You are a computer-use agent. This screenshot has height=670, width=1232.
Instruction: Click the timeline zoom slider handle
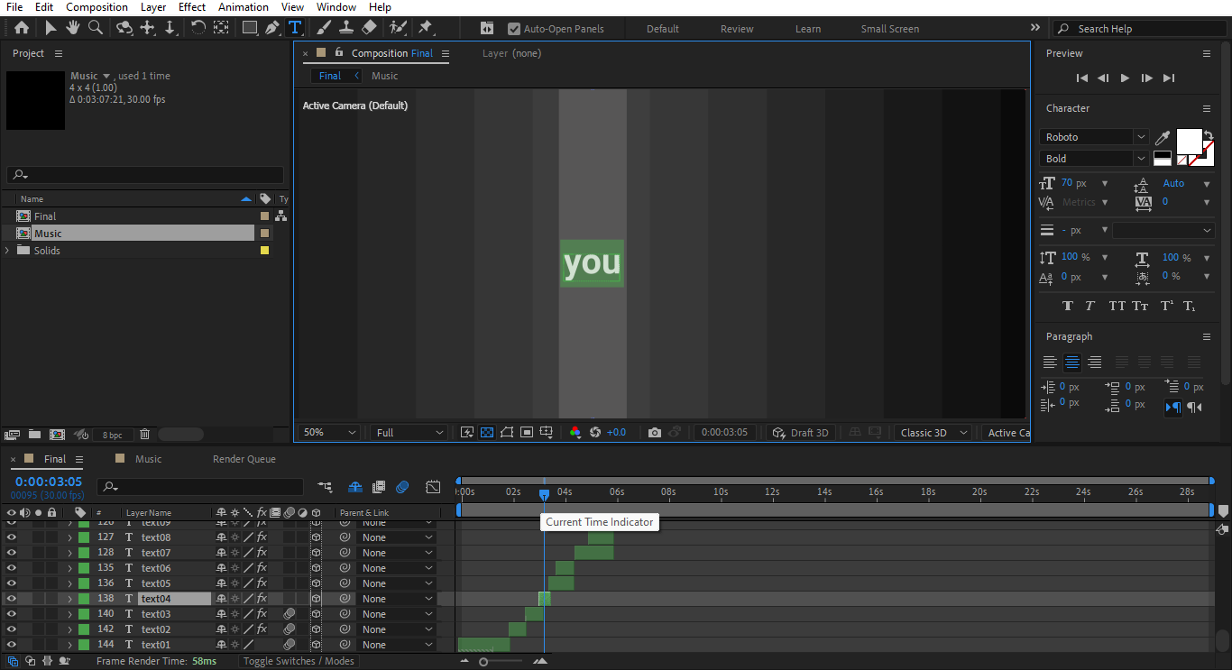pos(483,662)
